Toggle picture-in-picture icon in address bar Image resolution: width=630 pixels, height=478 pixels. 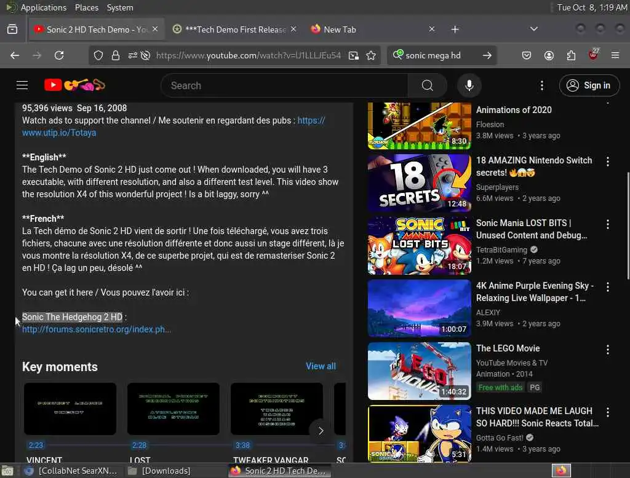[x=354, y=55]
